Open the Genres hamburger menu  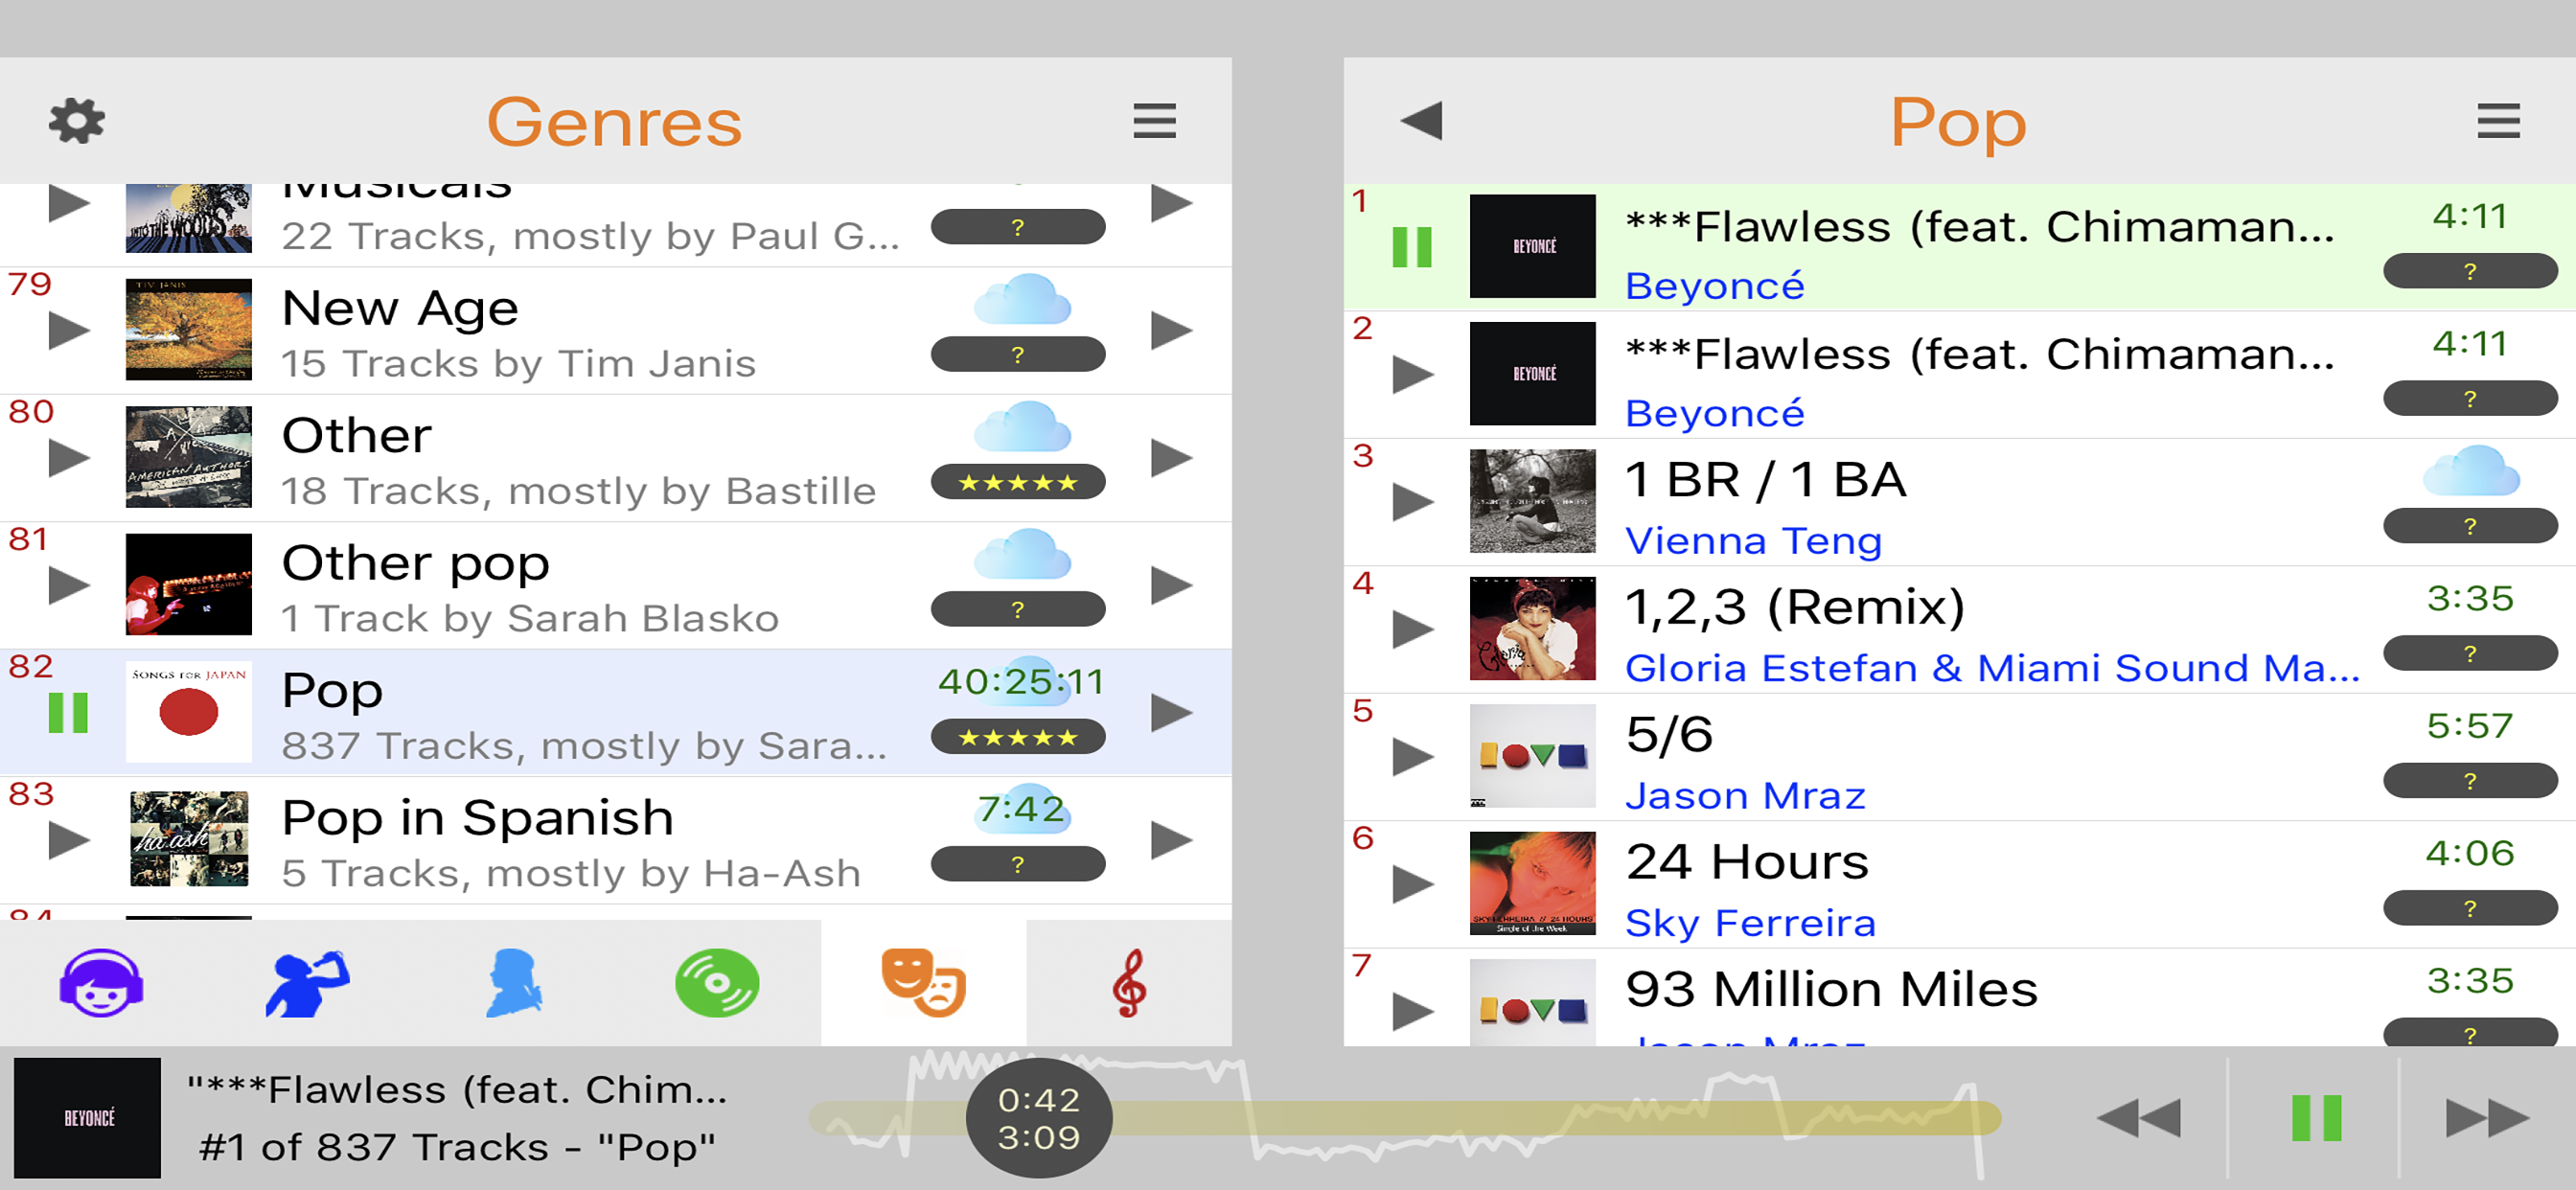(1154, 121)
